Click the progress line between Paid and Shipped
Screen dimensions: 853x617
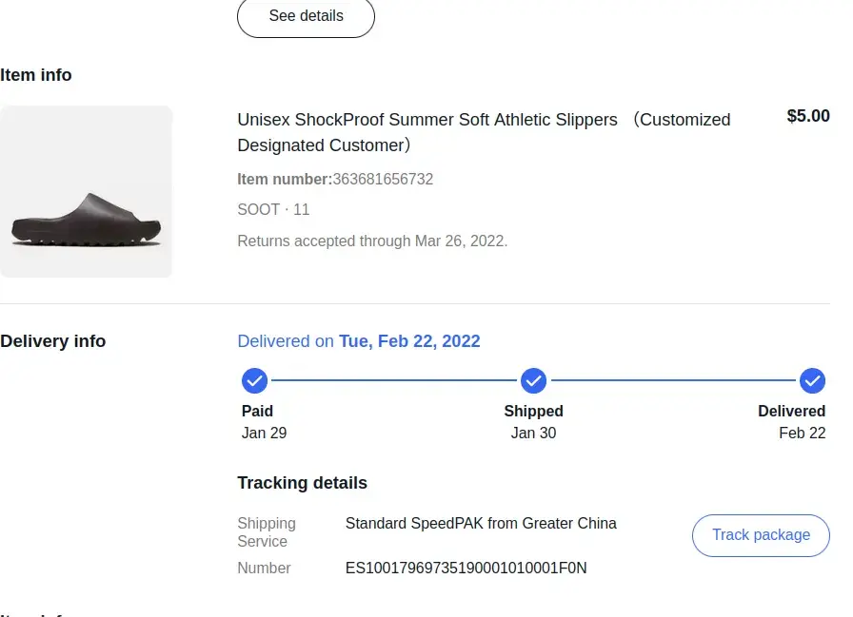pos(393,381)
